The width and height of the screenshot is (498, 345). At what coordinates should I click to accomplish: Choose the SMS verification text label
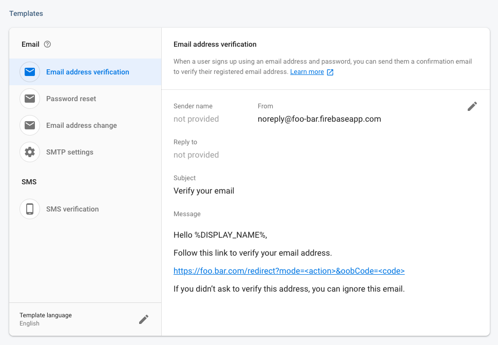pos(72,209)
